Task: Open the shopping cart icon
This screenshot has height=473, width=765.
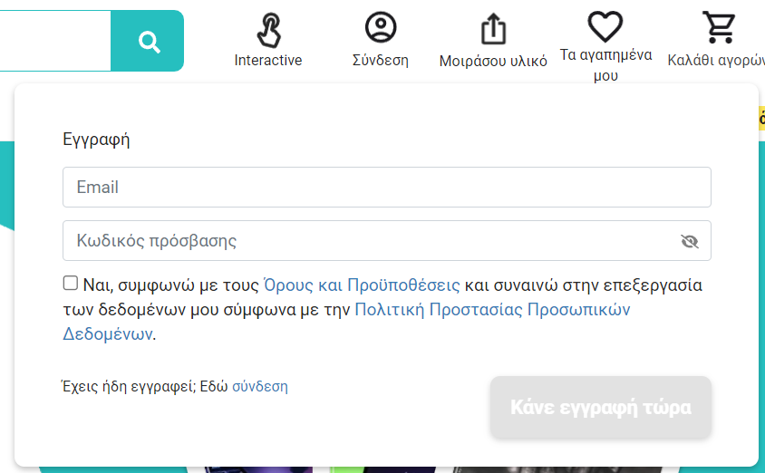Action: click(720, 27)
